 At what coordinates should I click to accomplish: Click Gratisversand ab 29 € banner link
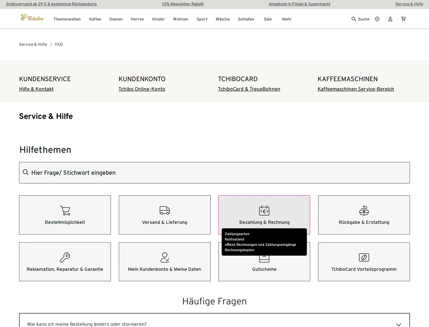click(51, 4)
